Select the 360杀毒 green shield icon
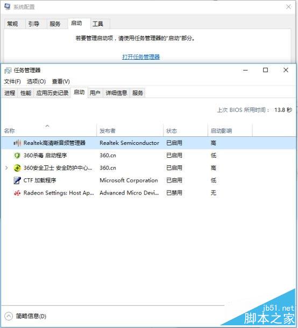 pyautogui.click(x=17, y=156)
